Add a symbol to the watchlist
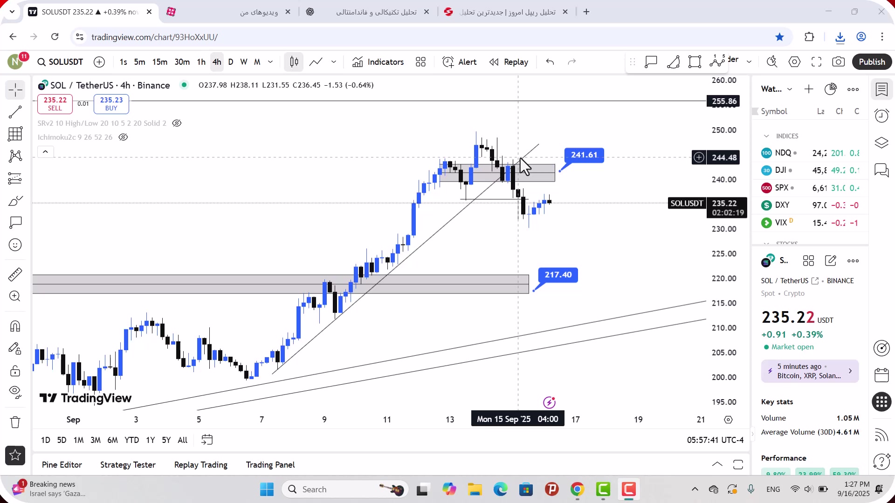 [809, 89]
